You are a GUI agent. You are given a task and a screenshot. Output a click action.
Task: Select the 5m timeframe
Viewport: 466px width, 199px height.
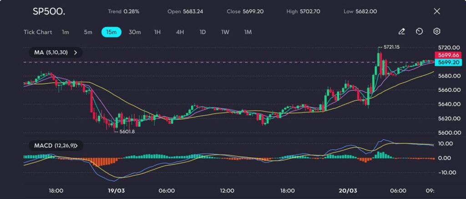88,32
